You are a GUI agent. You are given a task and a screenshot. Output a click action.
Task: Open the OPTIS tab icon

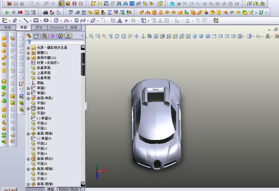(68, 36)
